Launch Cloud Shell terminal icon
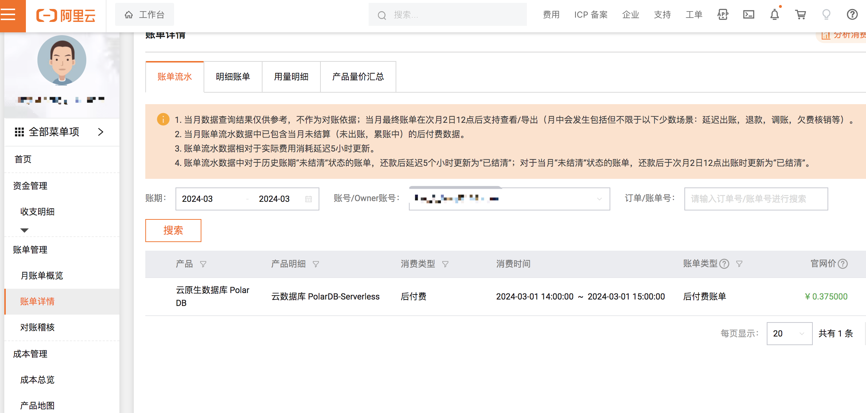The width and height of the screenshot is (866, 413). click(x=749, y=14)
